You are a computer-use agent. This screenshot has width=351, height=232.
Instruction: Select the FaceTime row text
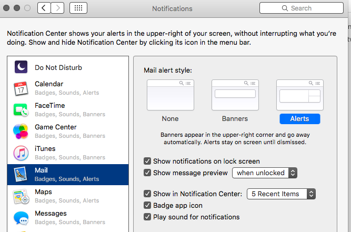(x=70, y=109)
